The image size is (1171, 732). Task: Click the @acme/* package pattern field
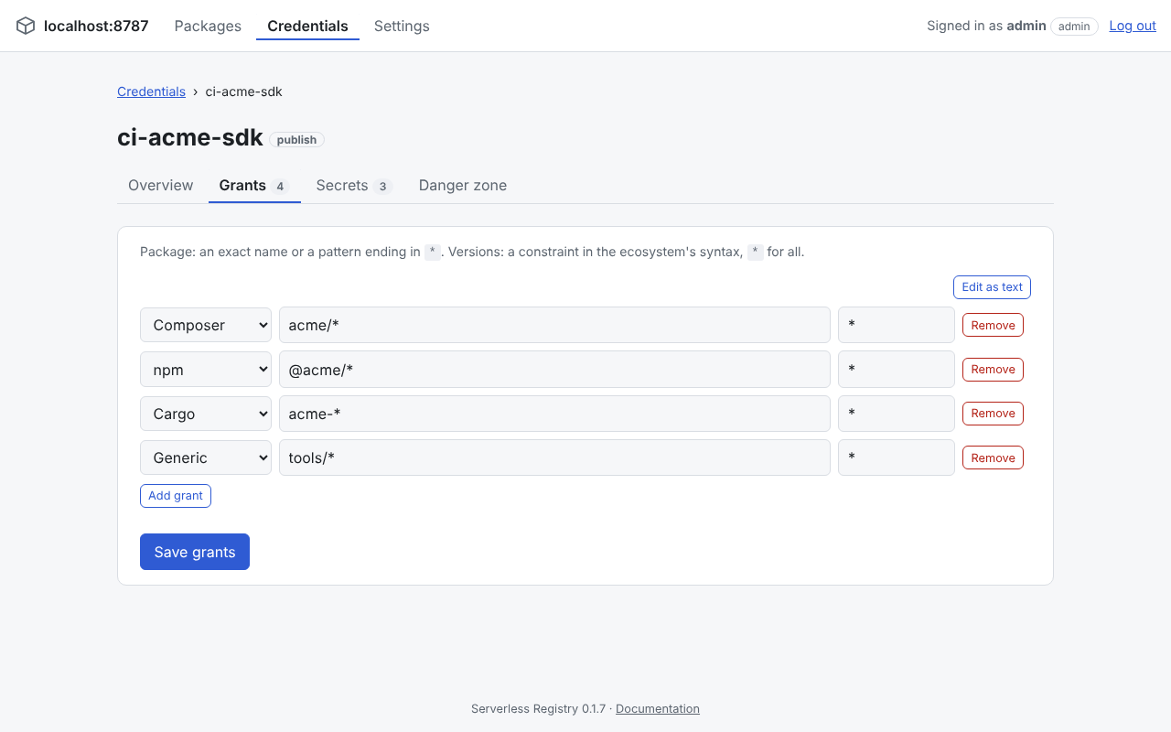554,370
